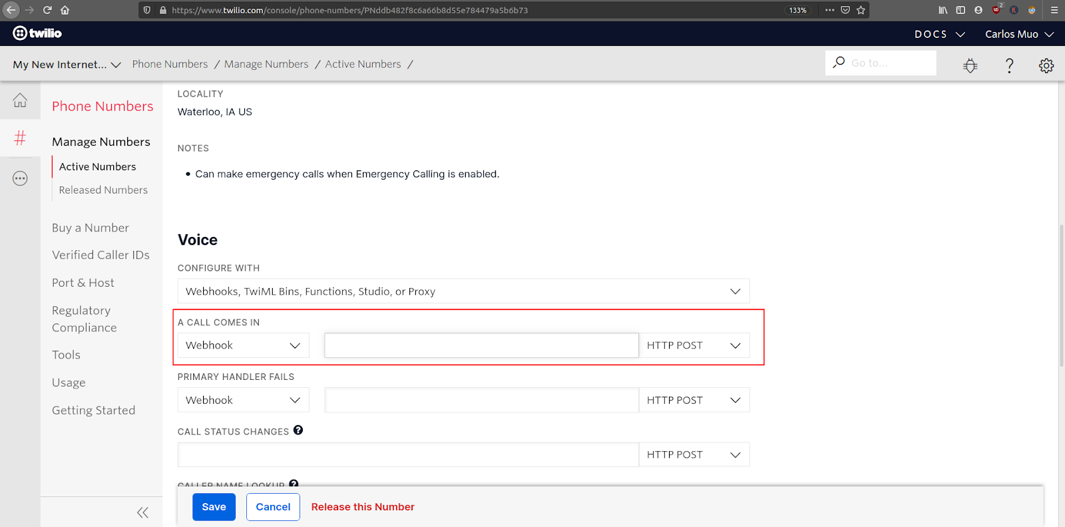The image size is (1065, 527).
Task: Open Phone Numbers sidebar heading
Action: coord(103,106)
